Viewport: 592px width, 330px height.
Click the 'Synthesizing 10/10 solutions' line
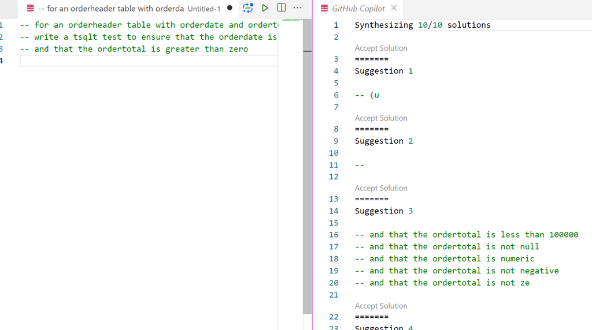tap(422, 25)
